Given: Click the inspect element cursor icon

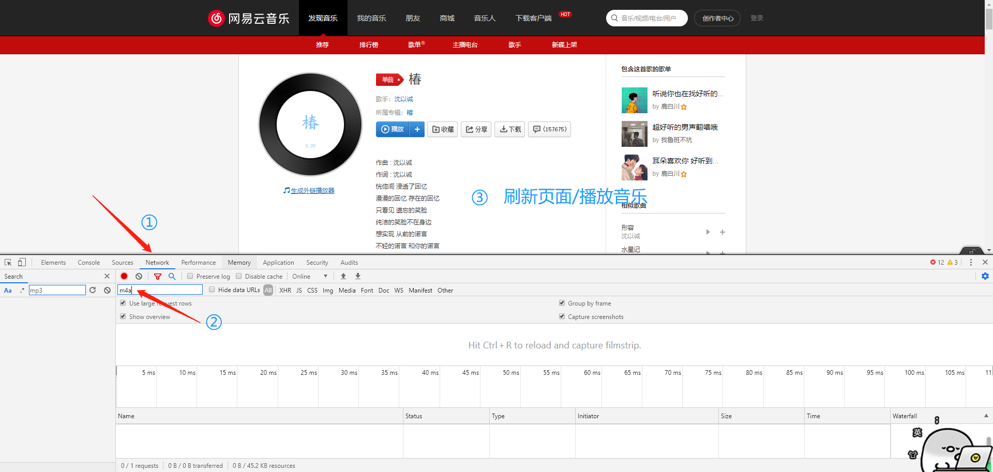Looking at the screenshot, I should tap(8, 262).
